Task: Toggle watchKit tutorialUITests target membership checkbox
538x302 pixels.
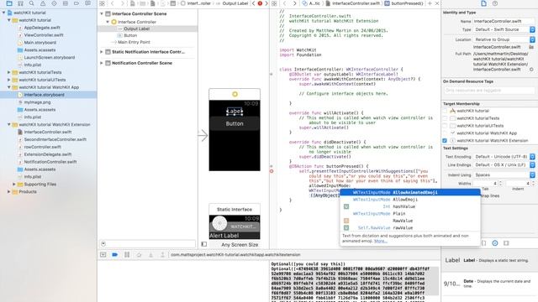Action: tap(445, 126)
